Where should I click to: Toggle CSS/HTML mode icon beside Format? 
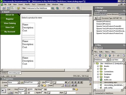[22, 82]
